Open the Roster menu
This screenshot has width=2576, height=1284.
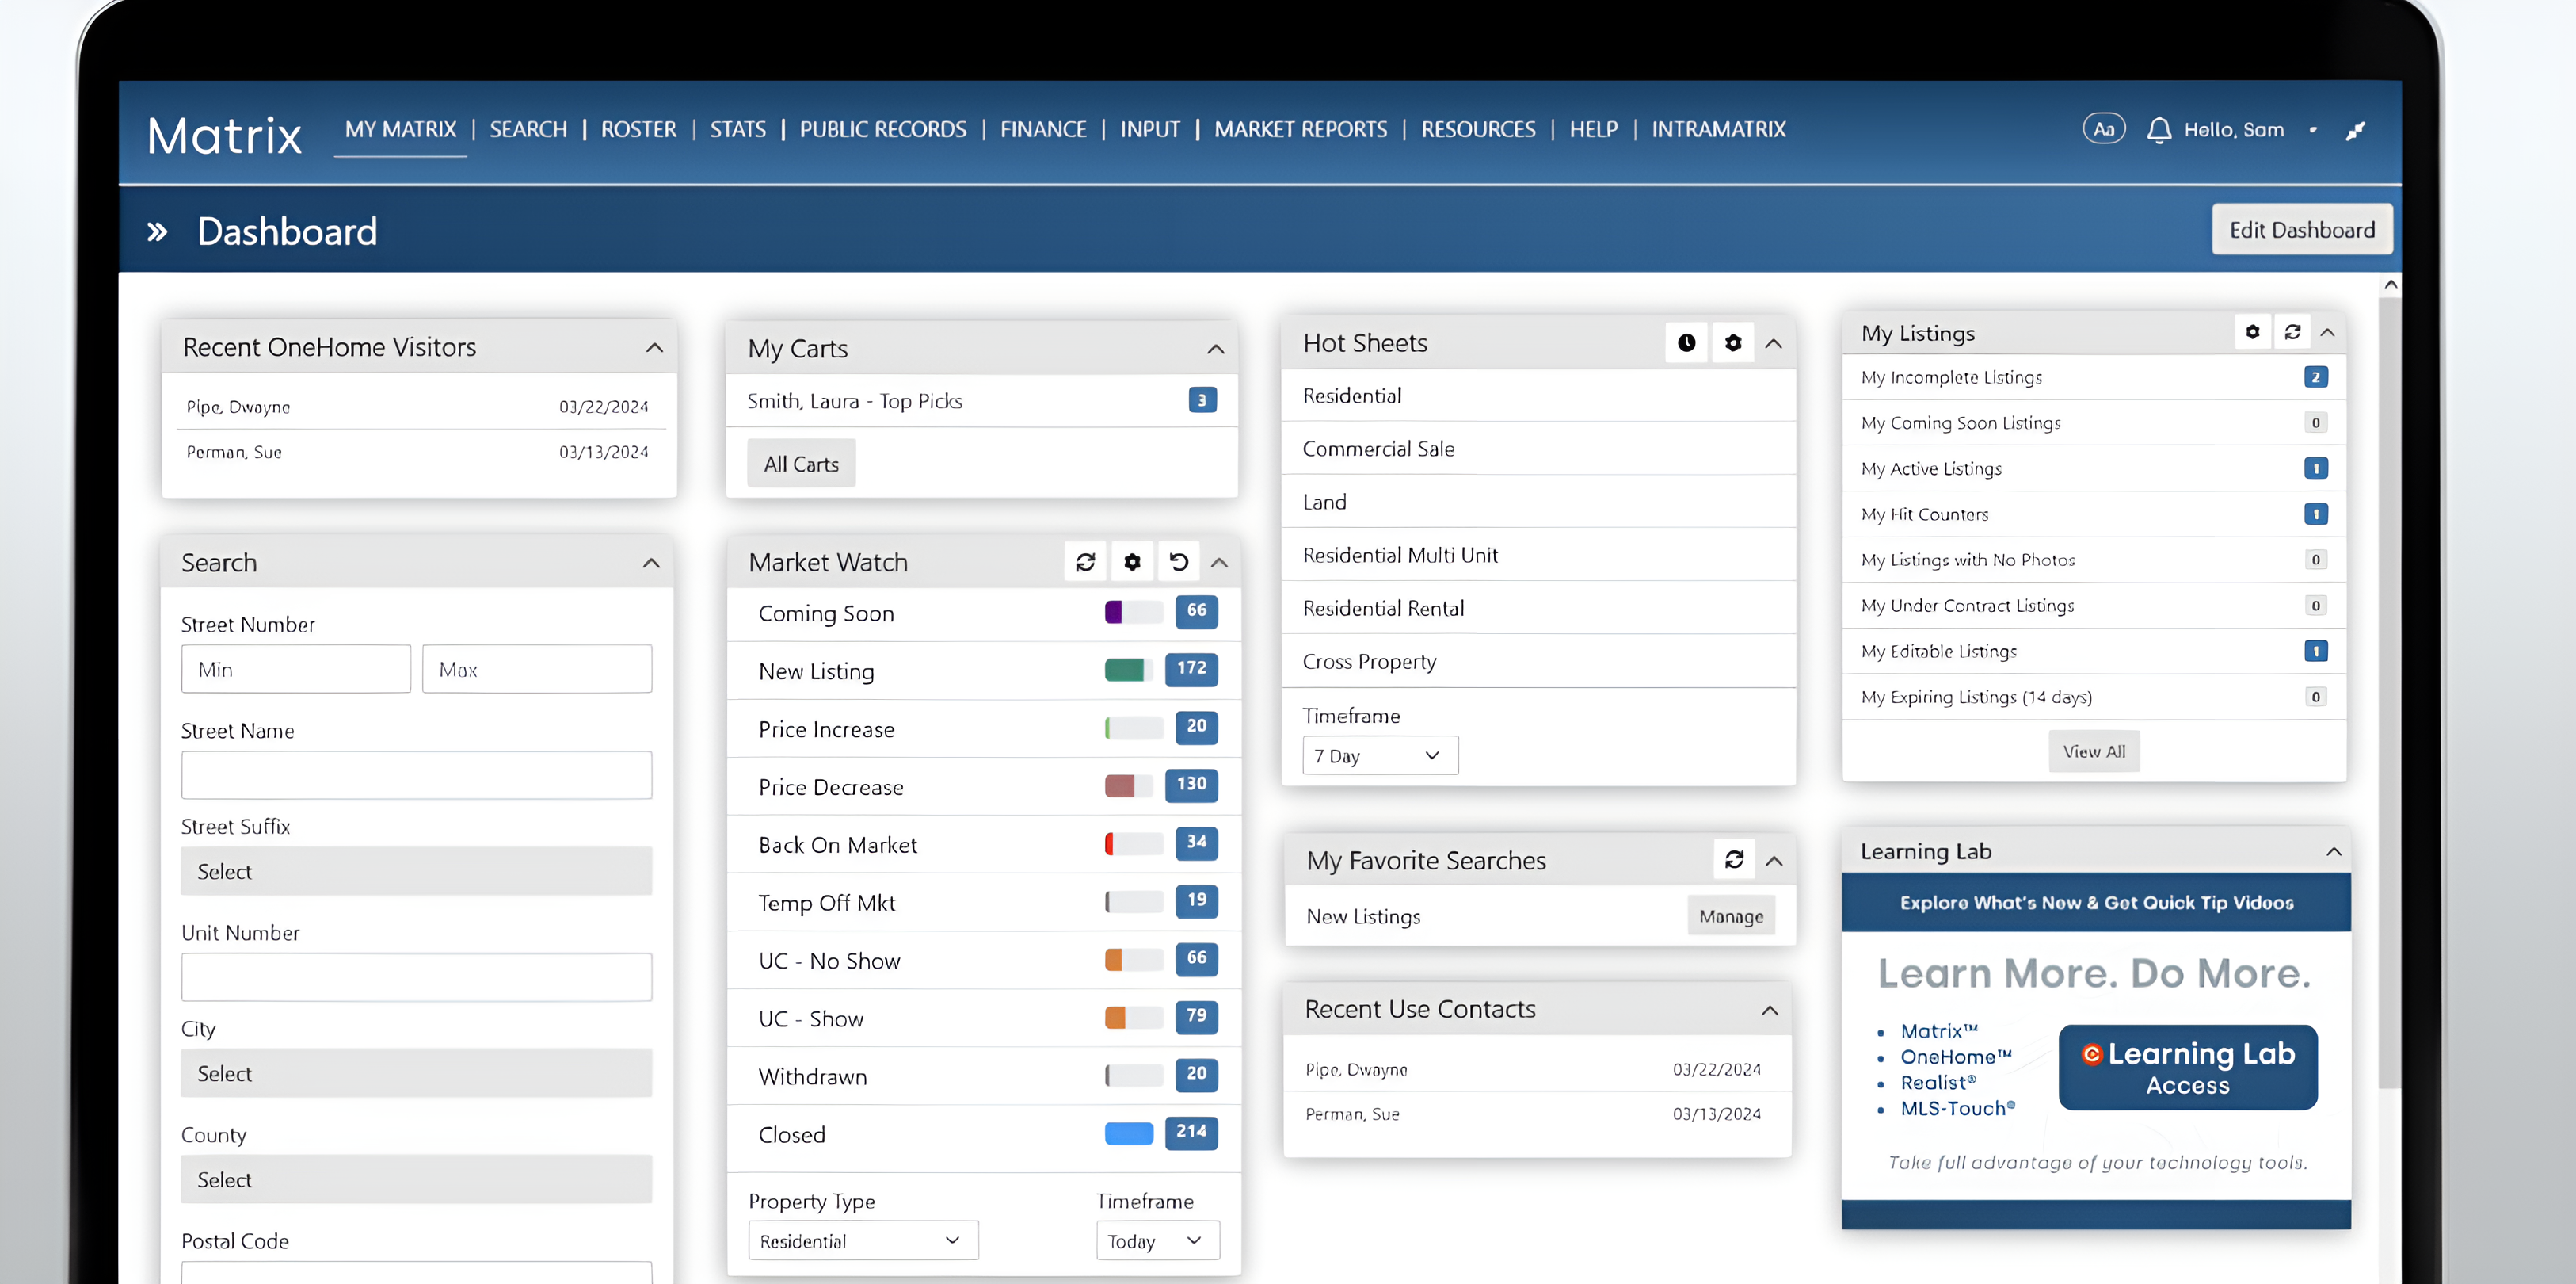638,129
